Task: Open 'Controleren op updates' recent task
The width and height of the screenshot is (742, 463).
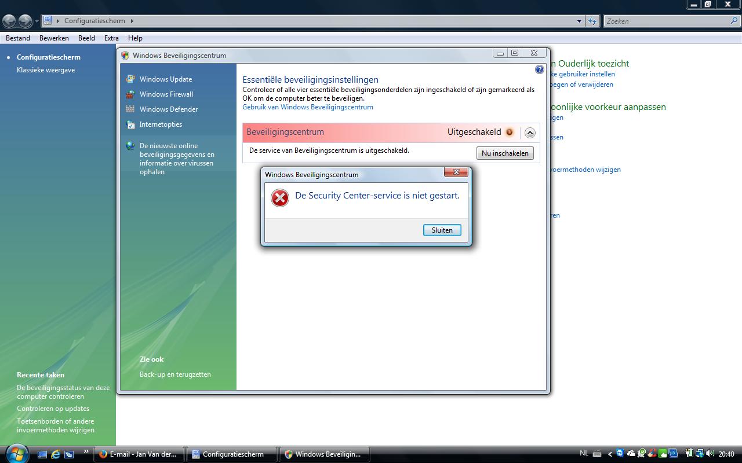Action: pos(53,409)
